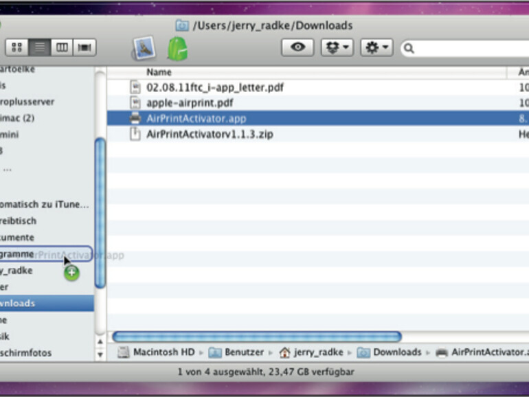The height and width of the screenshot is (397, 529).
Task: Click the Quick Look eye button
Action: (297, 47)
